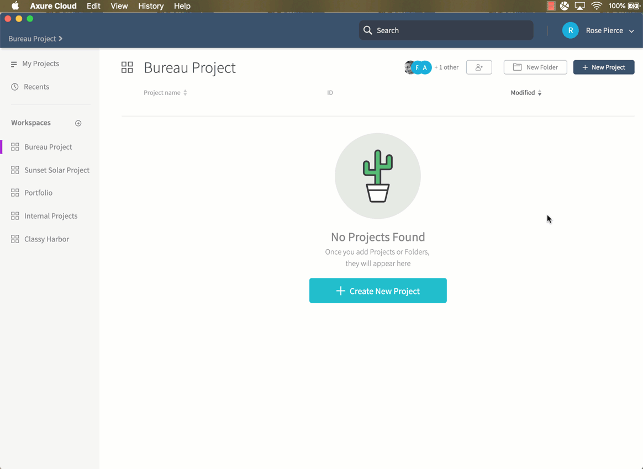This screenshot has width=643, height=469.
Task: Click the Wi-Fi status icon
Action: 596,6
